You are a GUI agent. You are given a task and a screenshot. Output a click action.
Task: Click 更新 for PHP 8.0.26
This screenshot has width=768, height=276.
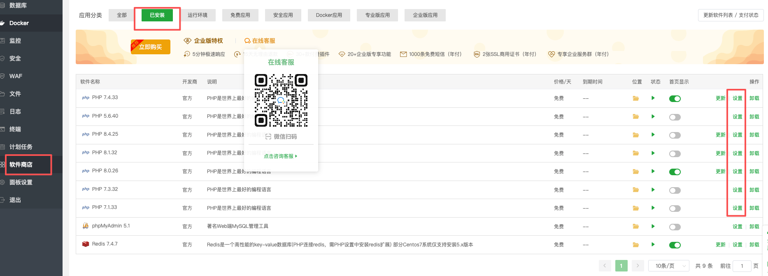[721, 172]
